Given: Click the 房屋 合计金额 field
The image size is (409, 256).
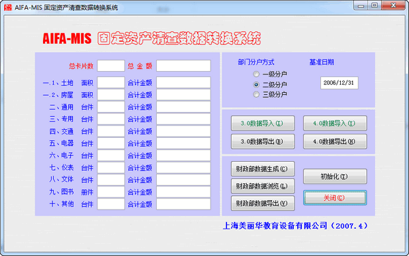Looking at the screenshot, I should pos(183,95).
